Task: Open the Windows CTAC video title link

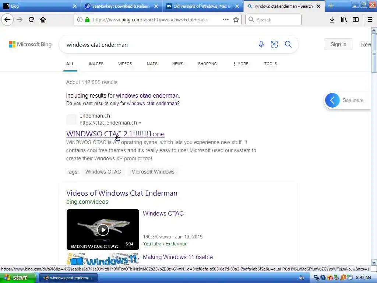Action: tap(163, 213)
